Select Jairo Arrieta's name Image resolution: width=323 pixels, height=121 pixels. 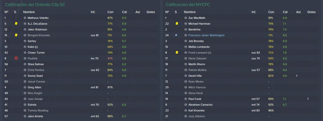tap(35, 116)
